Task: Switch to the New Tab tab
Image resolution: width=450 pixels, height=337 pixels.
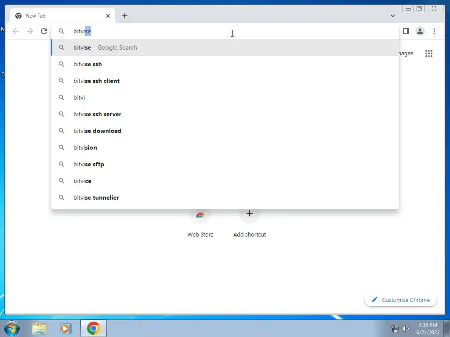Action: [62, 16]
